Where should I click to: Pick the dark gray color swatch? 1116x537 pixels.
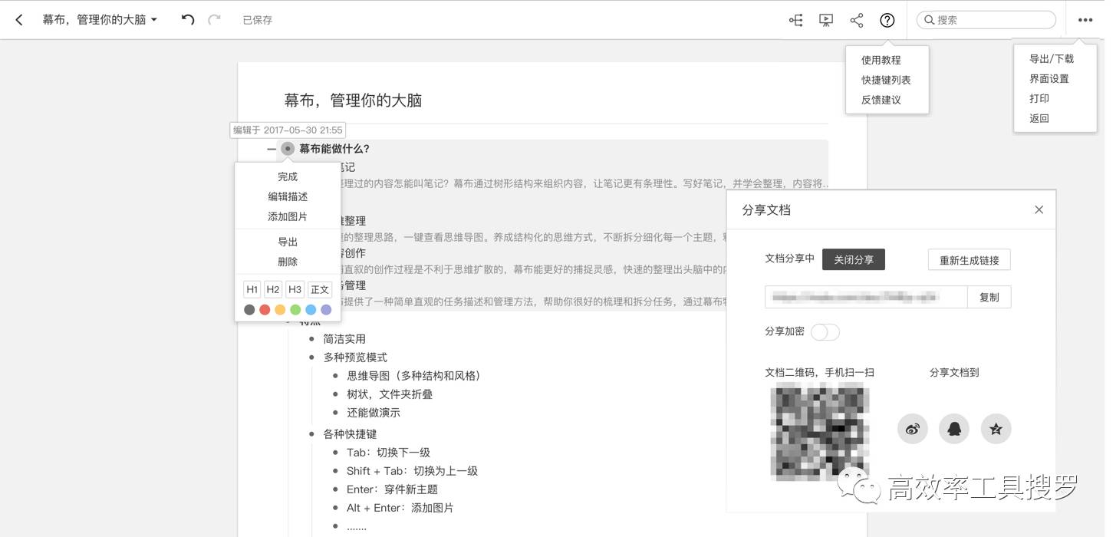[x=249, y=310]
